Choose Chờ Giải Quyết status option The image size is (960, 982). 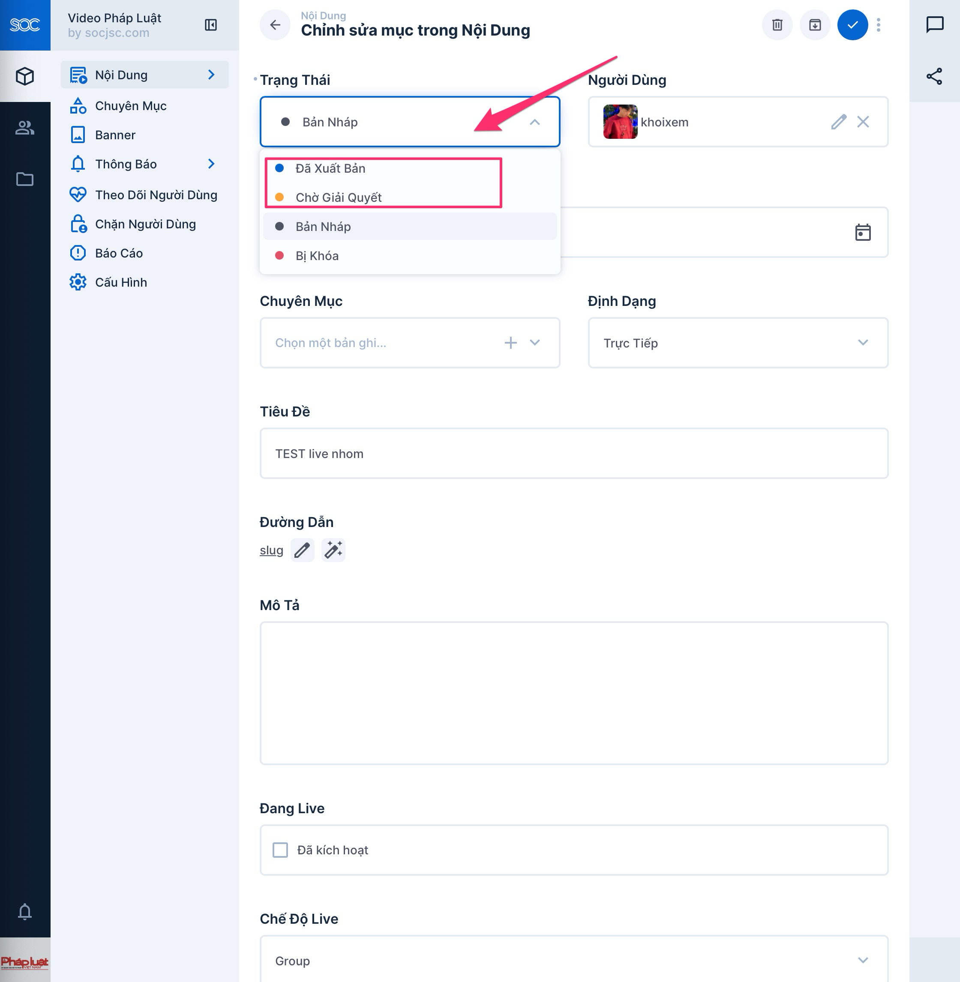[x=338, y=198]
